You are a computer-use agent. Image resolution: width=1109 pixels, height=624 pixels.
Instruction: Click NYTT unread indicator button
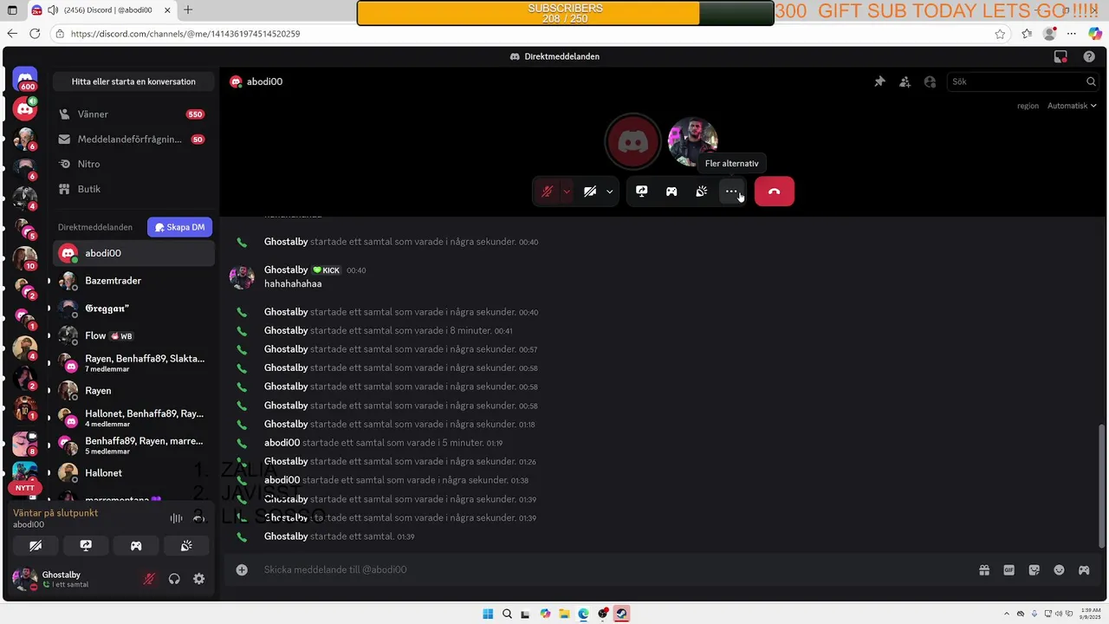tap(25, 488)
